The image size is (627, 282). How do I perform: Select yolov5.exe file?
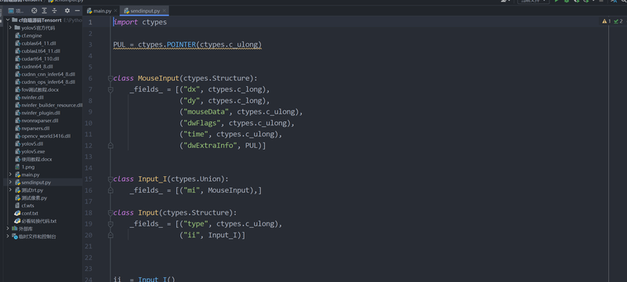click(x=30, y=151)
